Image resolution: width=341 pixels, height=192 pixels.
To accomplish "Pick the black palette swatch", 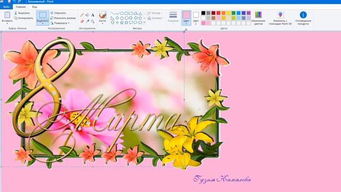I will tap(203, 13).
